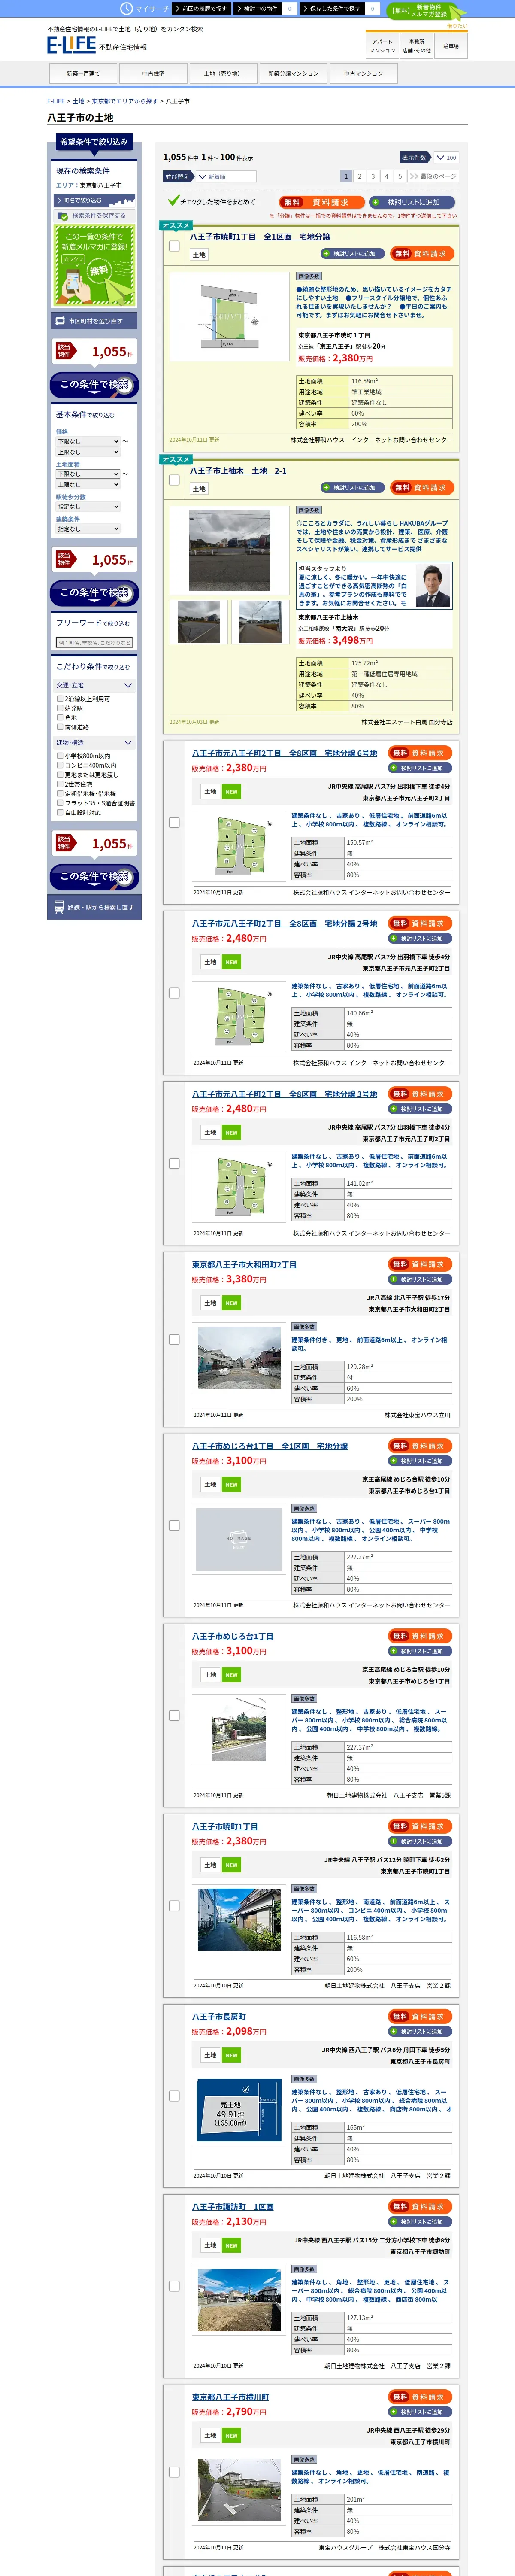Open 前回の履歴で探す button
515x2576 pixels.
[203, 9]
